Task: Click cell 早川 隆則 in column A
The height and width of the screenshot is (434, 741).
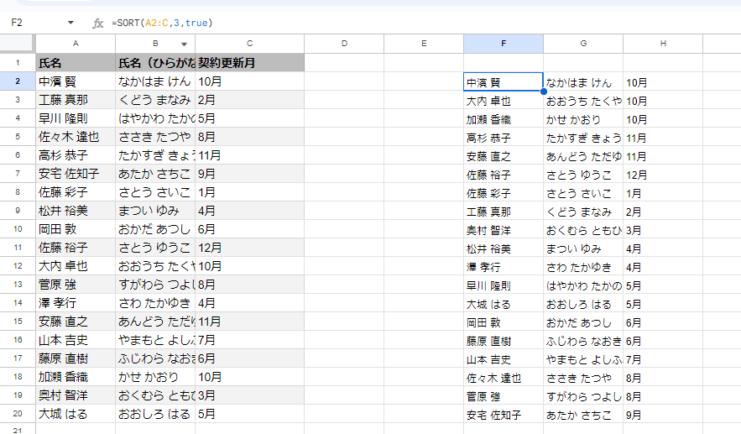Action: coord(76,118)
